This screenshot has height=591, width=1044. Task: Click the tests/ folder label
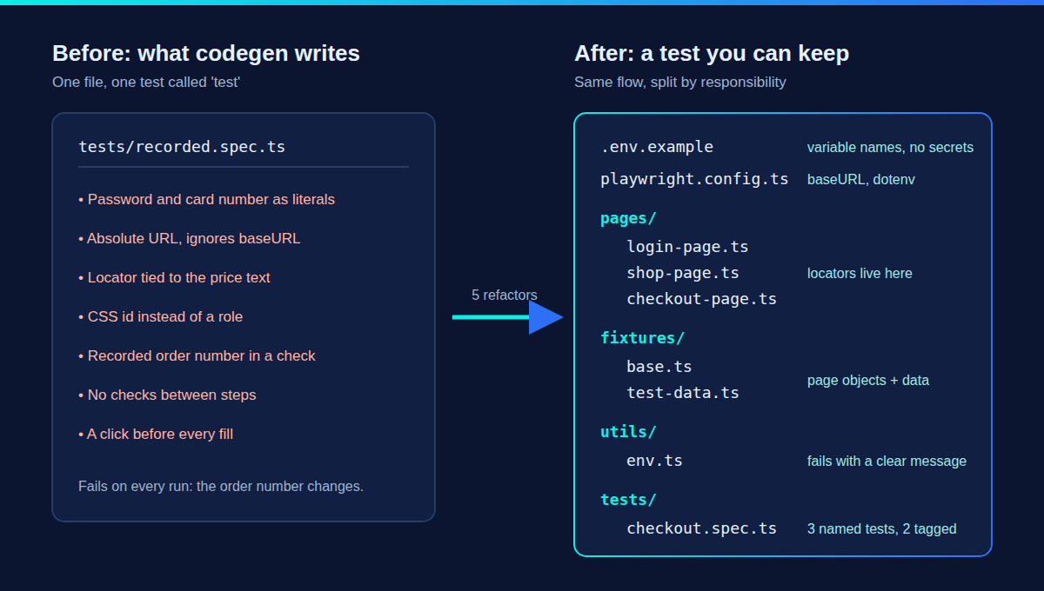click(628, 500)
